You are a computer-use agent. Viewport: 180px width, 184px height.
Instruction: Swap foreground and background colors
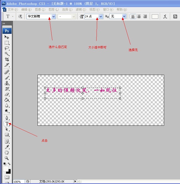coord(9,164)
